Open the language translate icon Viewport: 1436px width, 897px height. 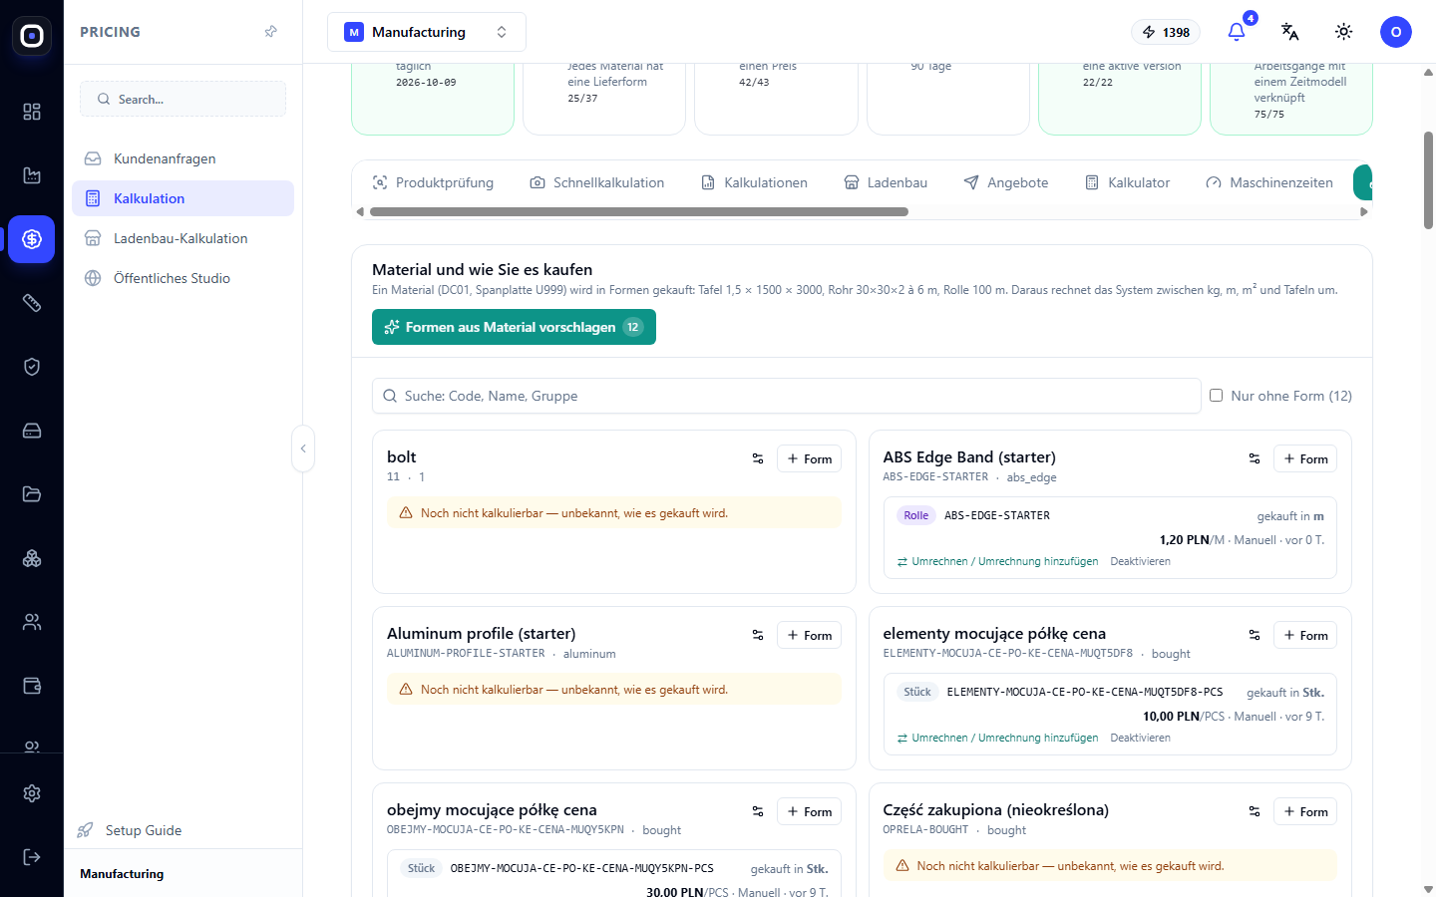(x=1290, y=32)
